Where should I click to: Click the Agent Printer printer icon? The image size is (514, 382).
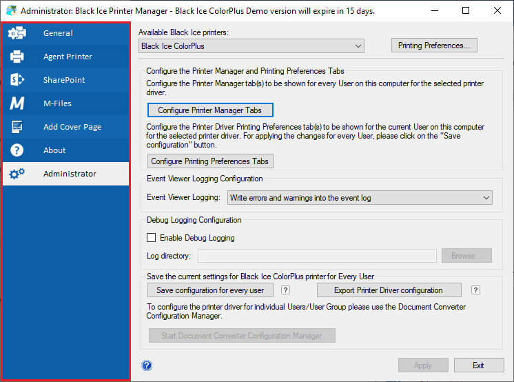tap(17, 57)
